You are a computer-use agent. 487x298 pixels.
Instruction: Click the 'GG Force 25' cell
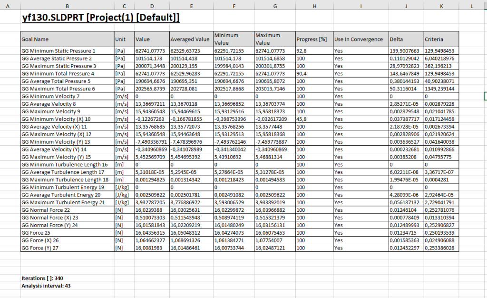68,233
